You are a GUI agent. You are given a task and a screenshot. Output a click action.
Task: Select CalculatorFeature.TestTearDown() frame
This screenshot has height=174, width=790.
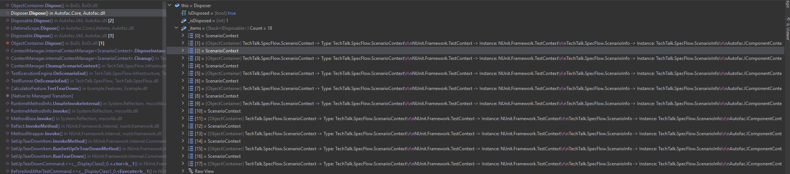tap(79, 89)
